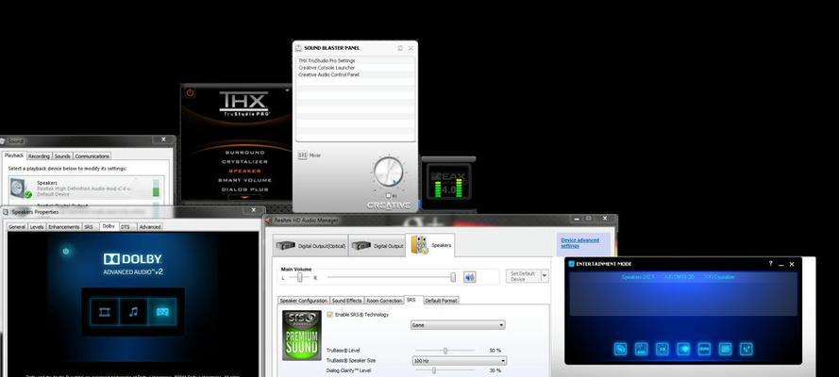
Task: Adjust Main Volume left-right balance slider
Action: point(300,278)
